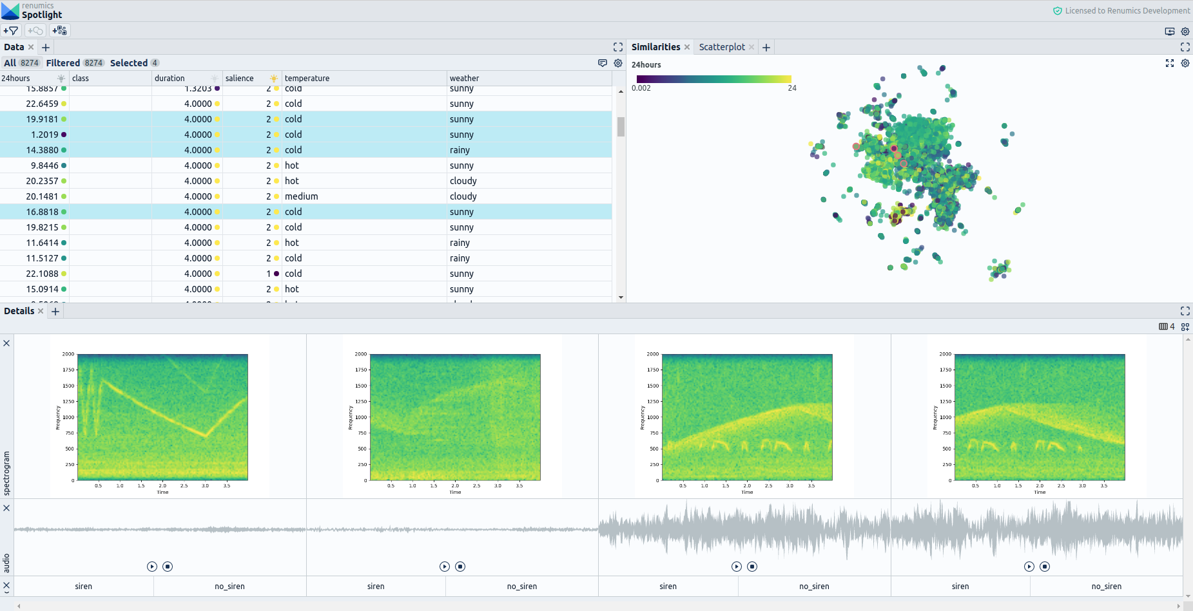
Task: Open the layout reset icon next to global settings
Action: click(x=1170, y=31)
